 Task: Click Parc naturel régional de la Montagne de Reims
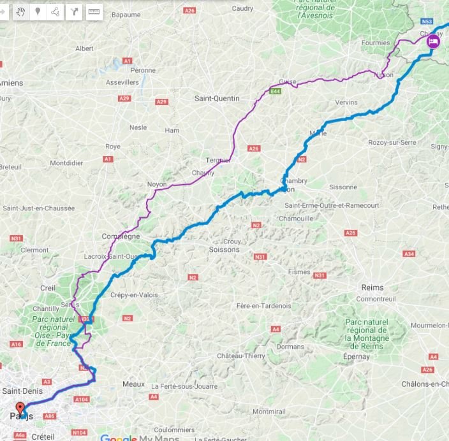point(367,334)
